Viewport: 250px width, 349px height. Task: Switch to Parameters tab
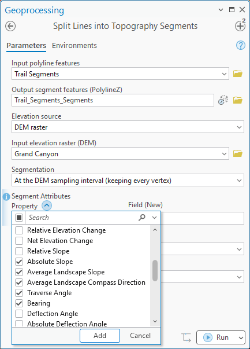click(26, 46)
